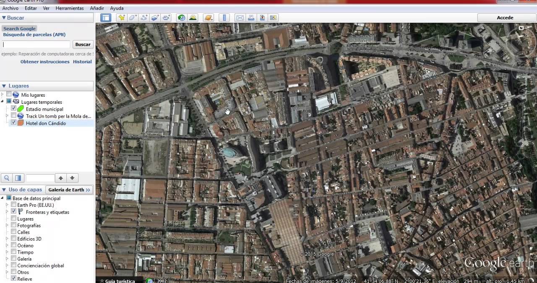Select the ruler measuring tool
The height and width of the screenshot is (283, 537).
[x=224, y=18]
